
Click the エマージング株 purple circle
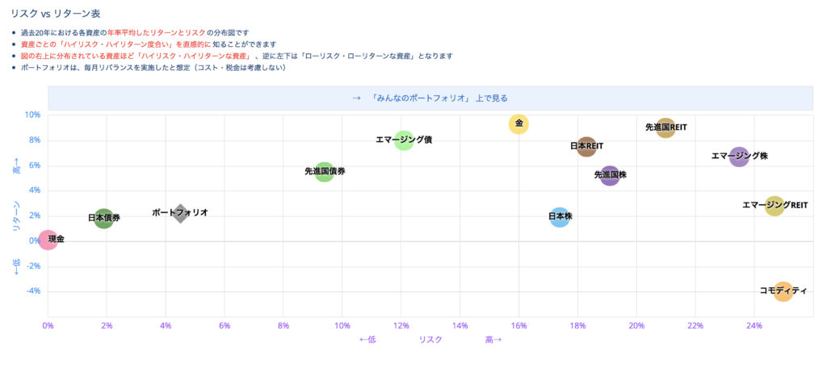point(739,157)
